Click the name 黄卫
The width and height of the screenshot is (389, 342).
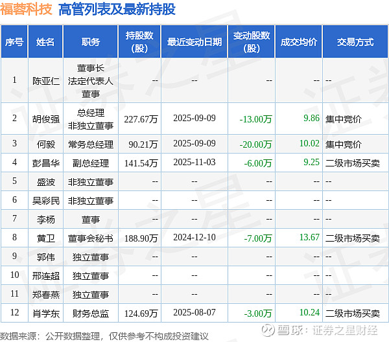pos(46,238)
